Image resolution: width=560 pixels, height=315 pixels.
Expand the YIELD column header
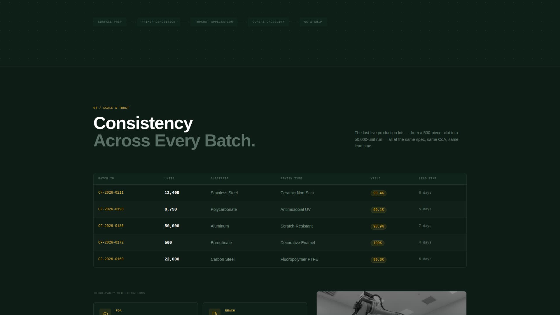pyautogui.click(x=375, y=178)
